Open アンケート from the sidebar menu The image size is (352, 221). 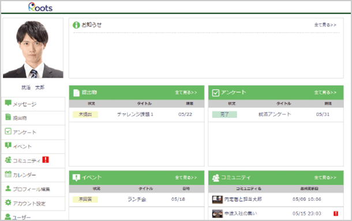pos(33,132)
